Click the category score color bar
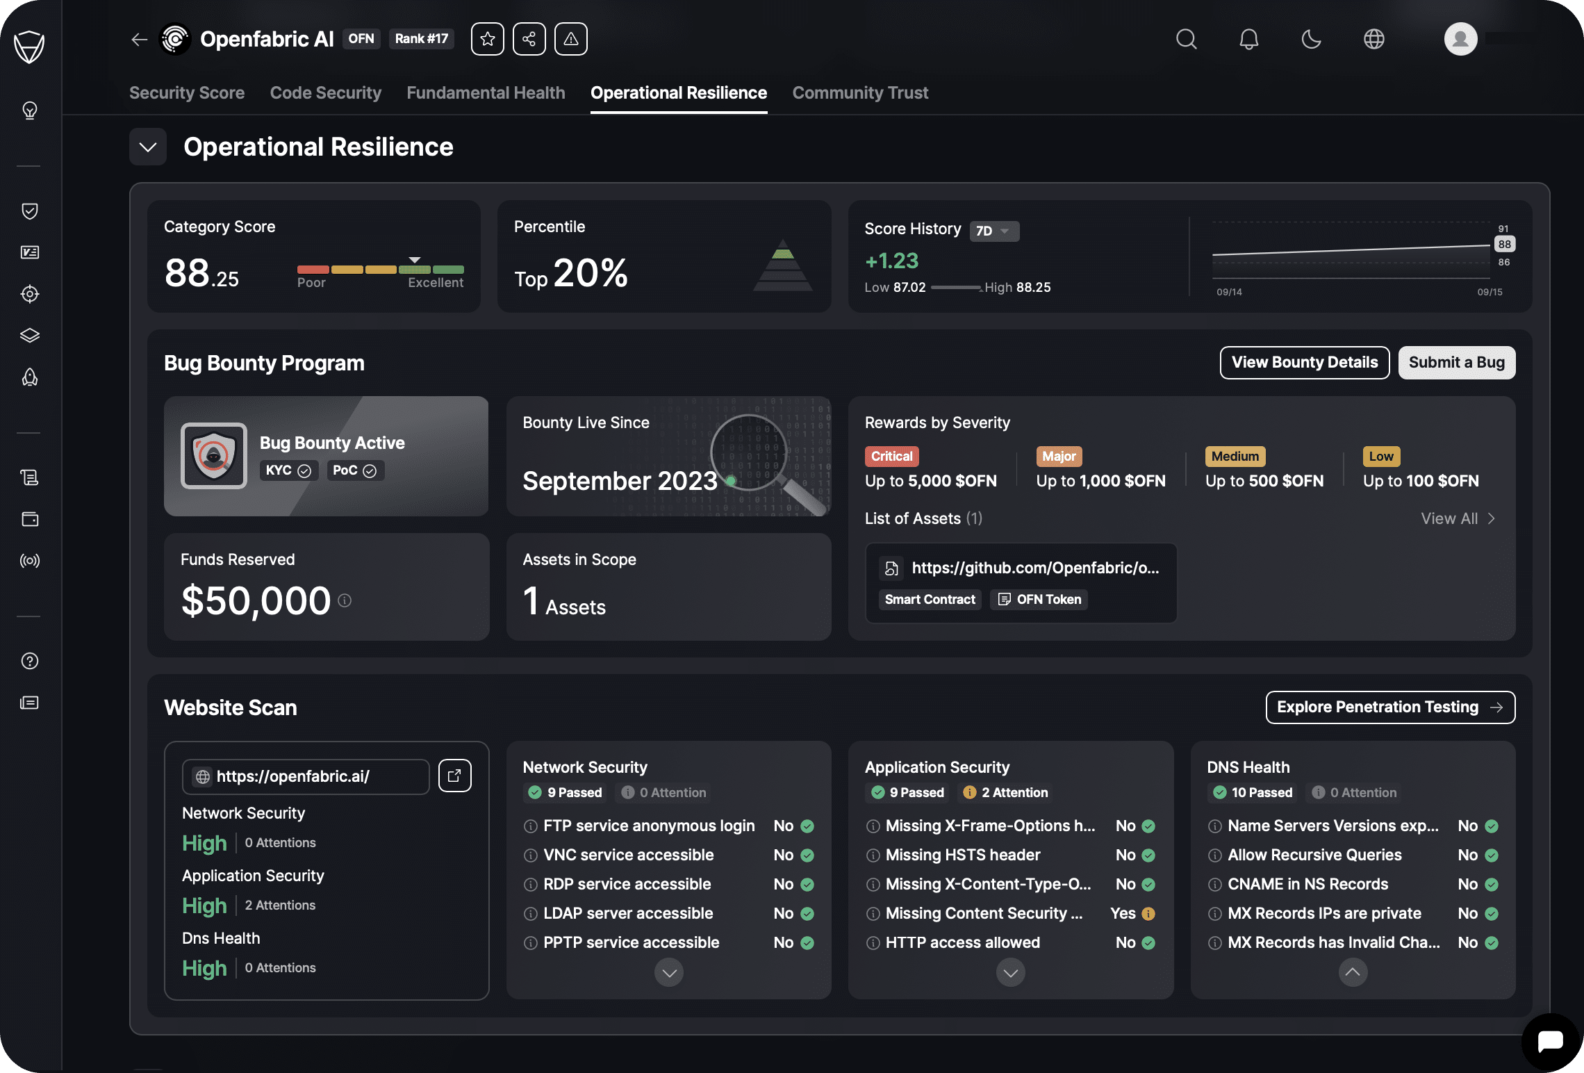Screen dimensions: 1584x1073 pos(381,270)
